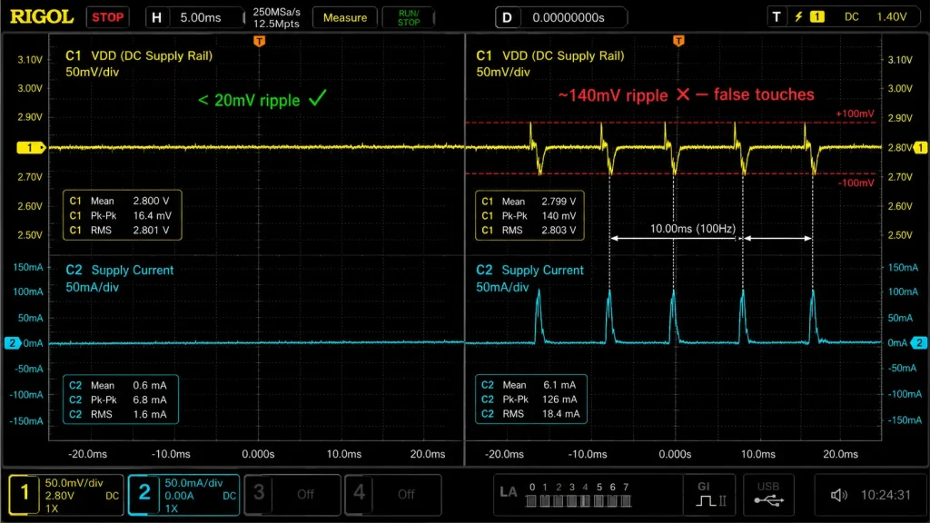Click the trigger T icon in top bar
This screenshot has height=523, width=930.
coord(777,17)
